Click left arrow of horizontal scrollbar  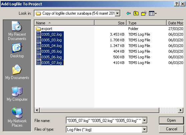37,110
